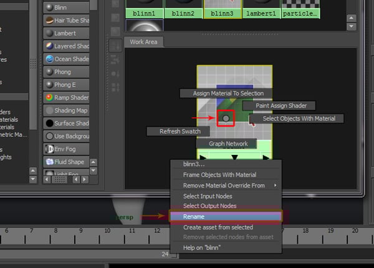The height and width of the screenshot is (268, 374).
Task: Choose the Env Fog node icon
Action: click(50, 149)
